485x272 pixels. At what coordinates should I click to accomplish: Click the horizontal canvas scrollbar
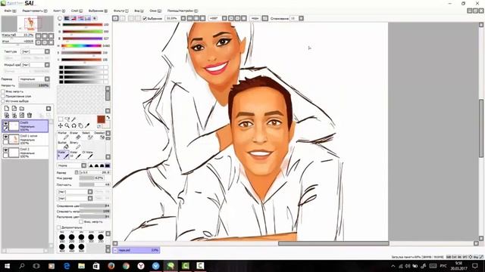(x=333, y=243)
